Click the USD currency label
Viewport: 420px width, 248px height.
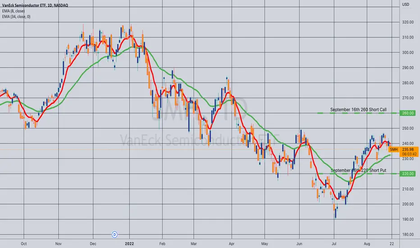406,5
